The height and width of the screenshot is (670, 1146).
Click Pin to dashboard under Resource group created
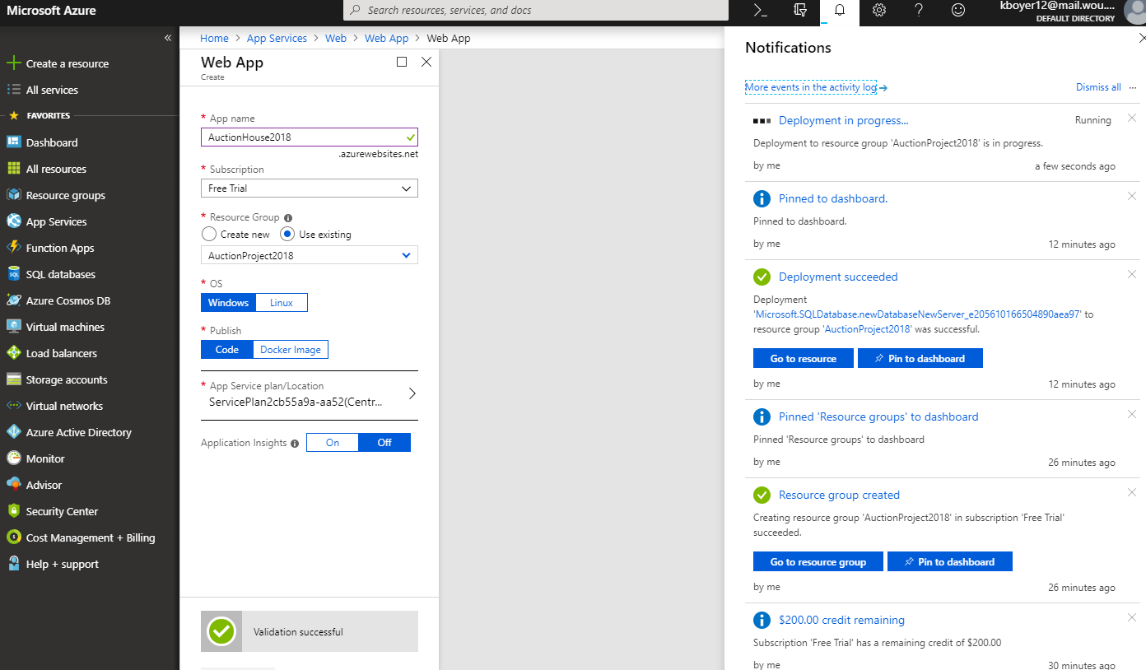coord(950,562)
